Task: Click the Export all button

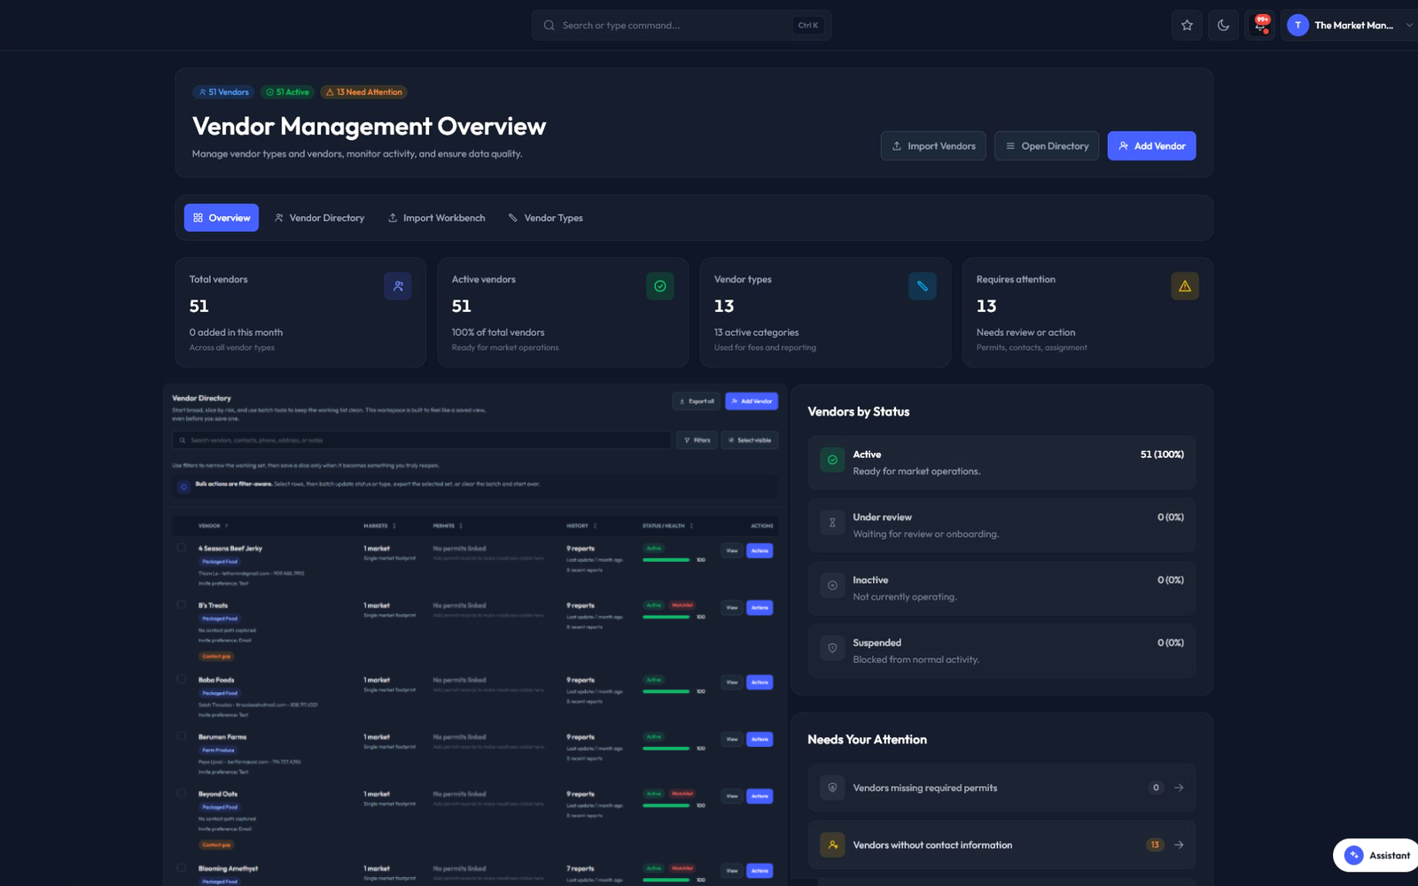Action: click(x=697, y=401)
